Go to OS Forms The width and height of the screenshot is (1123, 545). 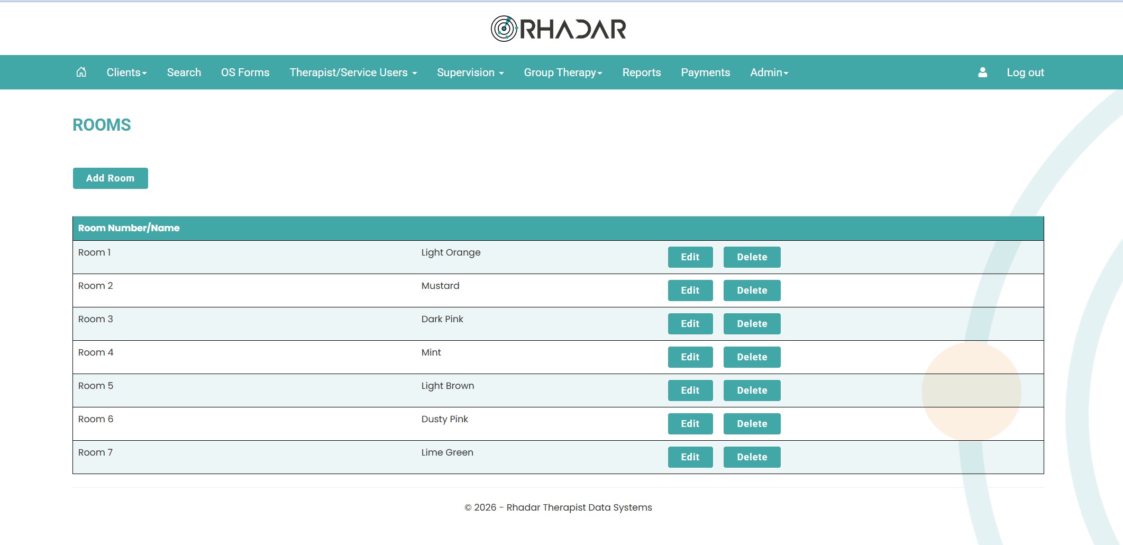click(x=245, y=72)
